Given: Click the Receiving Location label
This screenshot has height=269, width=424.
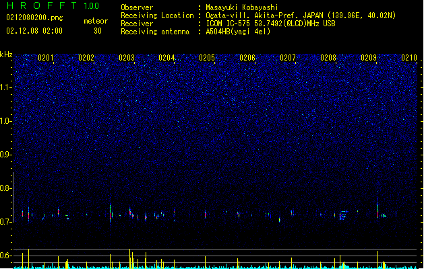Looking at the screenshot, I should tap(157, 15).
